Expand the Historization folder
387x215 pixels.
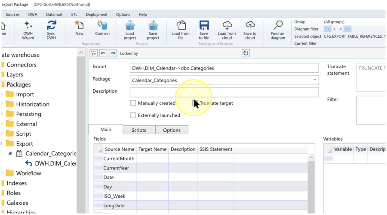[x=2, y=104]
